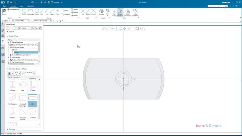Open the Selection ribbon tab
Image resolution: width=242 pixels, height=136 pixels.
tap(31, 6)
